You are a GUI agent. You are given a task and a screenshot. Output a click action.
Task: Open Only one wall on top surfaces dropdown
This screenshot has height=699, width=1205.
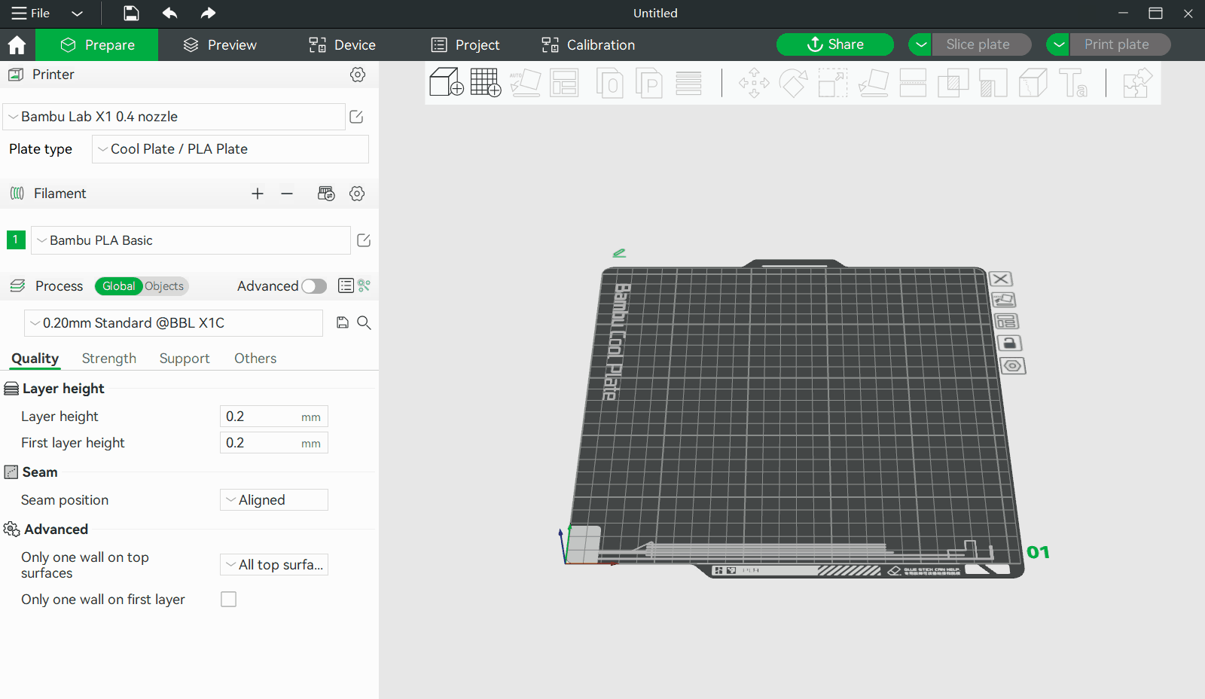pyautogui.click(x=274, y=565)
